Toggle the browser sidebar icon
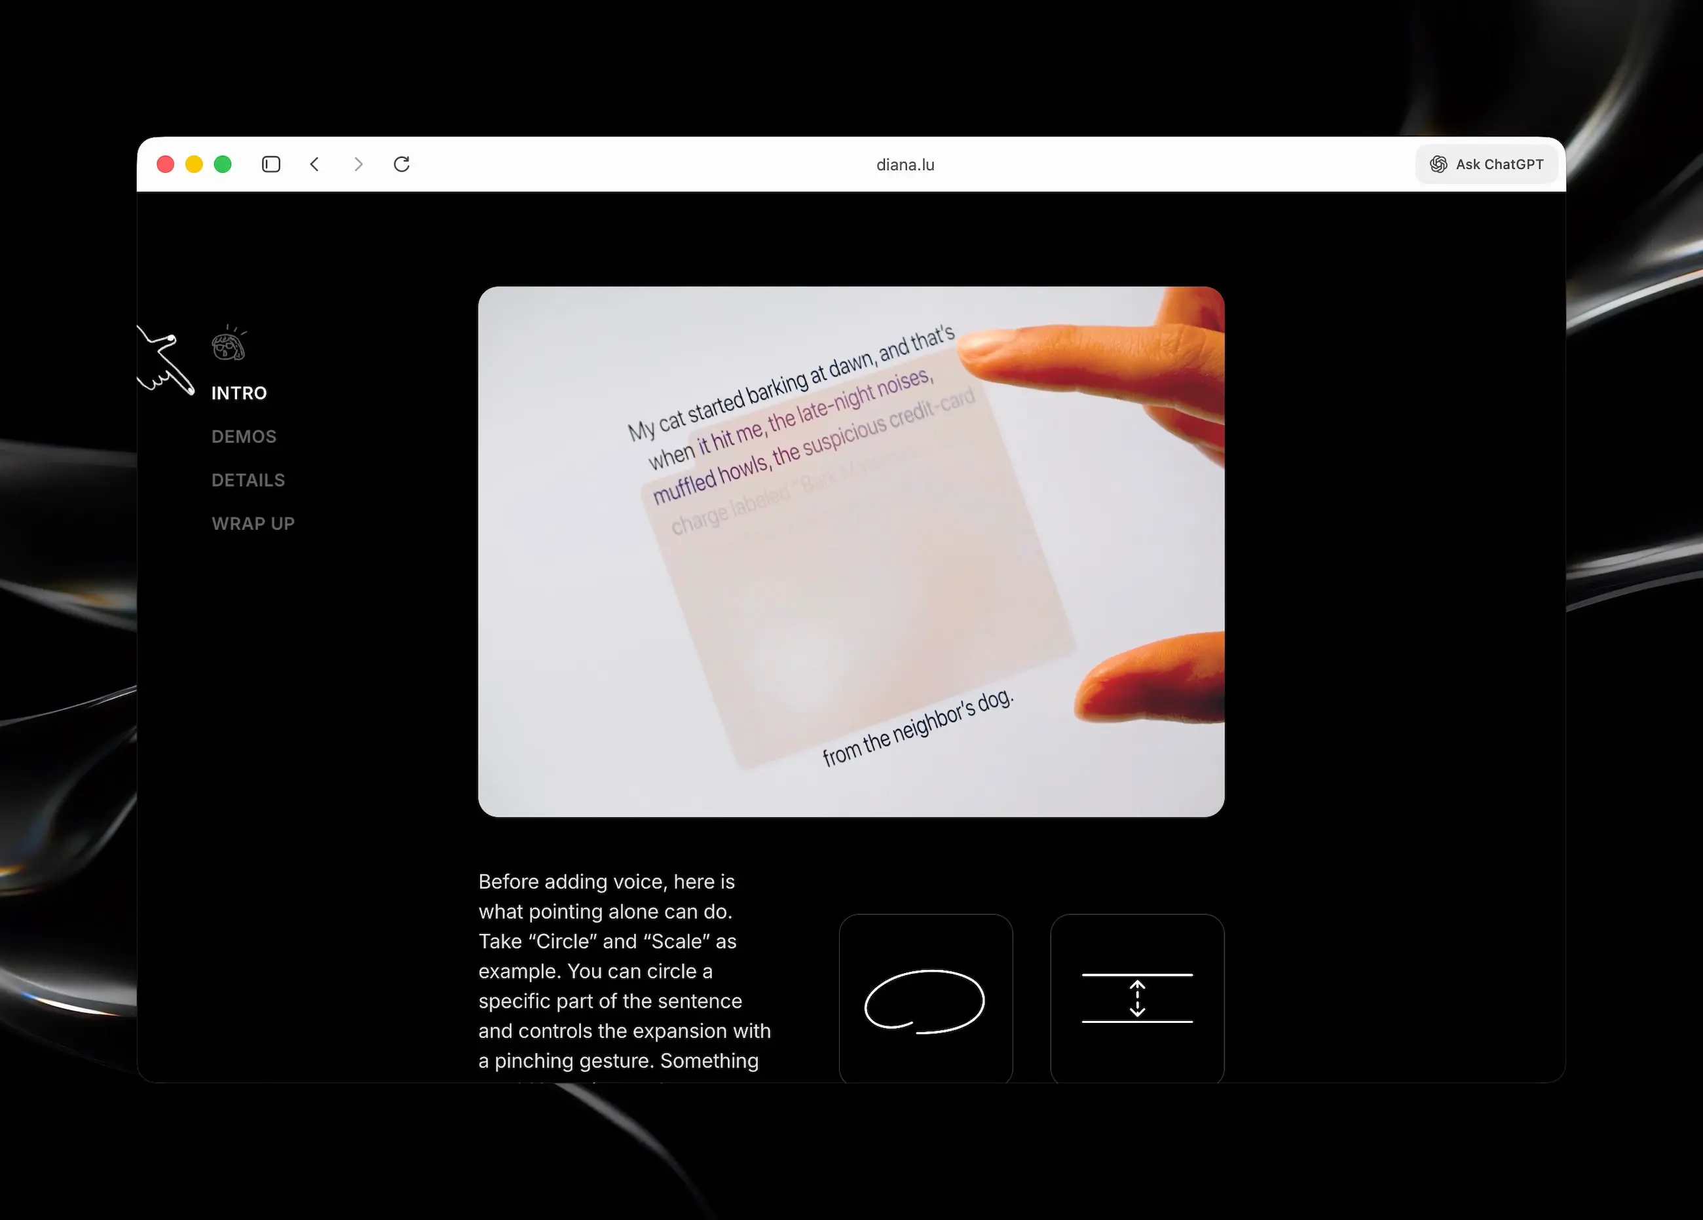 point(271,164)
